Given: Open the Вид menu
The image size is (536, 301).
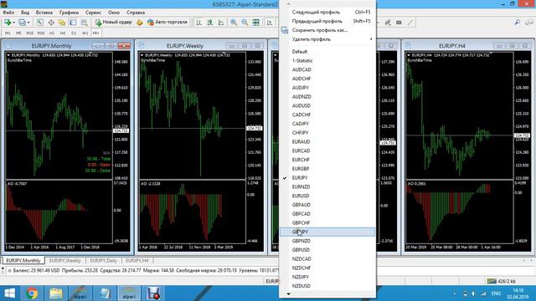Looking at the screenshot, I should pyautogui.click(x=25, y=13).
